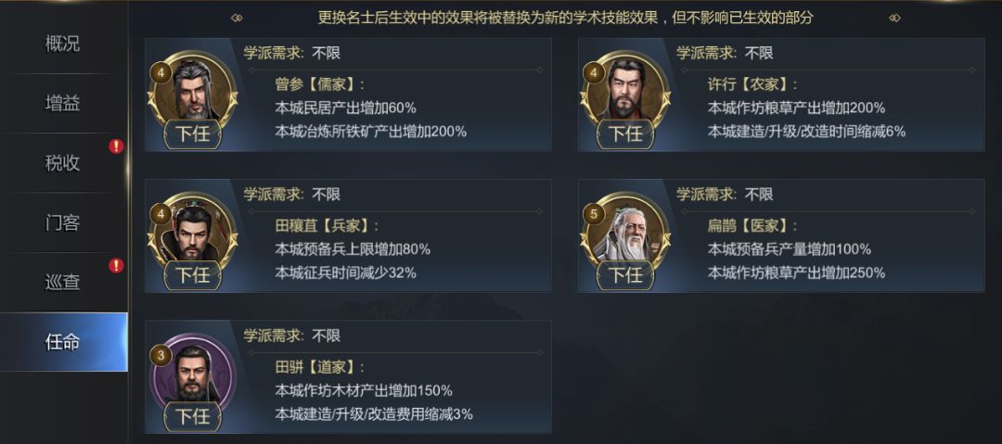Hit 下任 button below 田骈
Screen dimensions: 1002x444
(192, 416)
